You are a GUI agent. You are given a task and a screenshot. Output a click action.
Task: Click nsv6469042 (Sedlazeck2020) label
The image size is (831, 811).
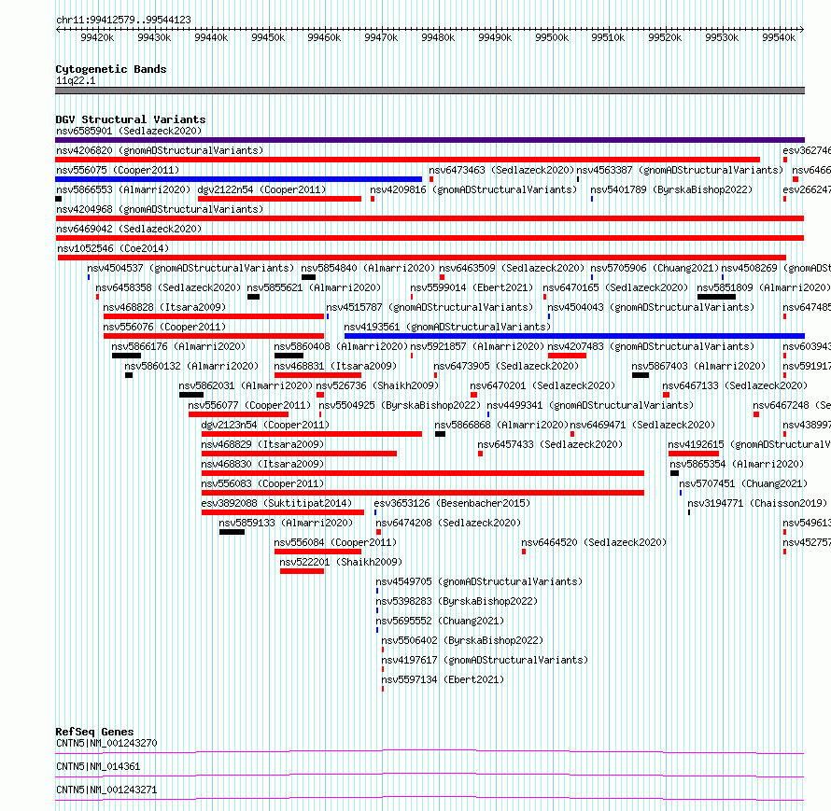[x=129, y=229]
